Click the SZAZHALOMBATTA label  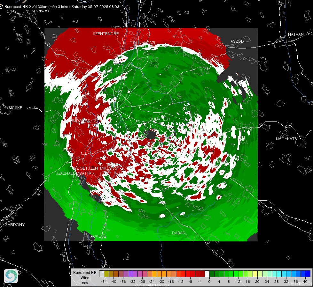point(74,173)
